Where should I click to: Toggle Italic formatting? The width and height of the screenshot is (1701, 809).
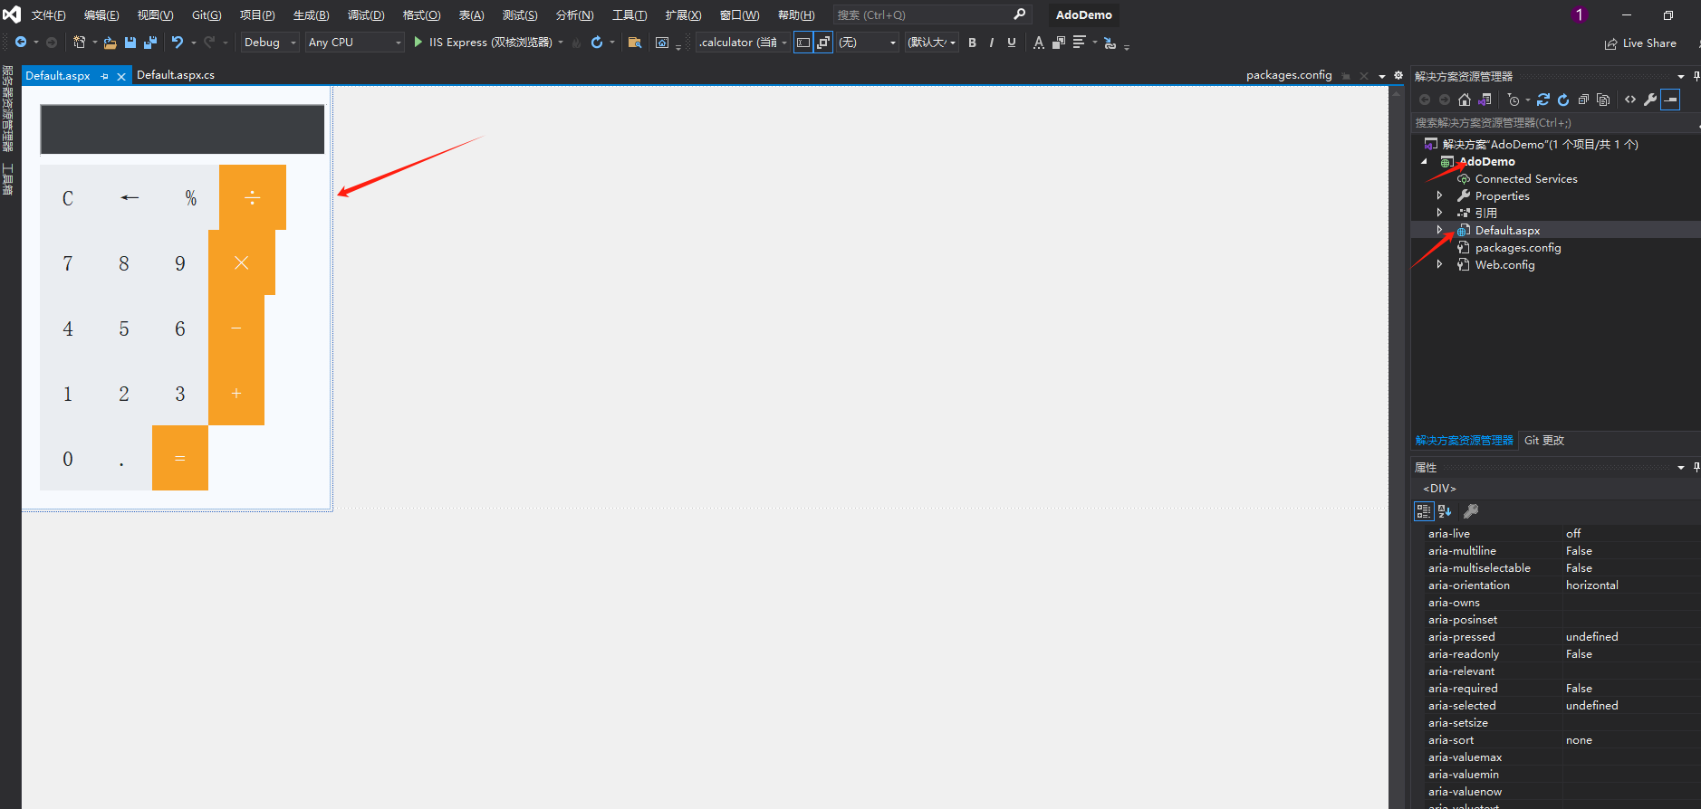point(992,43)
